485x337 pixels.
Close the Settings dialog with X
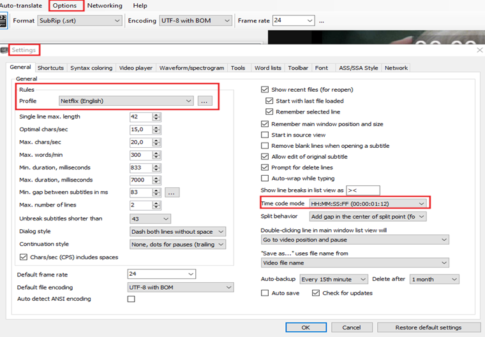[x=480, y=50]
